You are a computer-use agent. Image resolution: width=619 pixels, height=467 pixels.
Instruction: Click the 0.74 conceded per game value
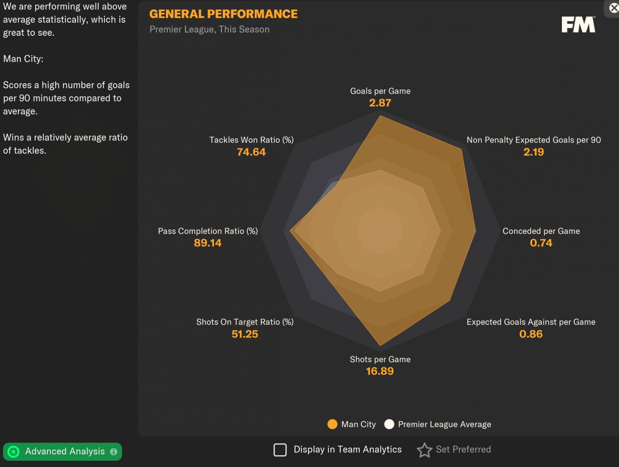541,243
